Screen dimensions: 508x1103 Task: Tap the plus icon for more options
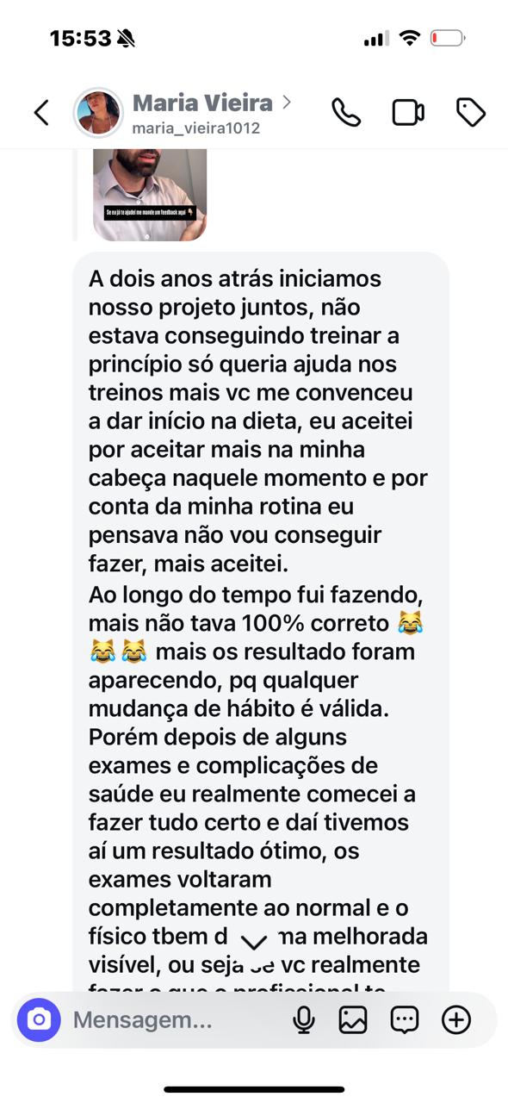pos(456,1020)
